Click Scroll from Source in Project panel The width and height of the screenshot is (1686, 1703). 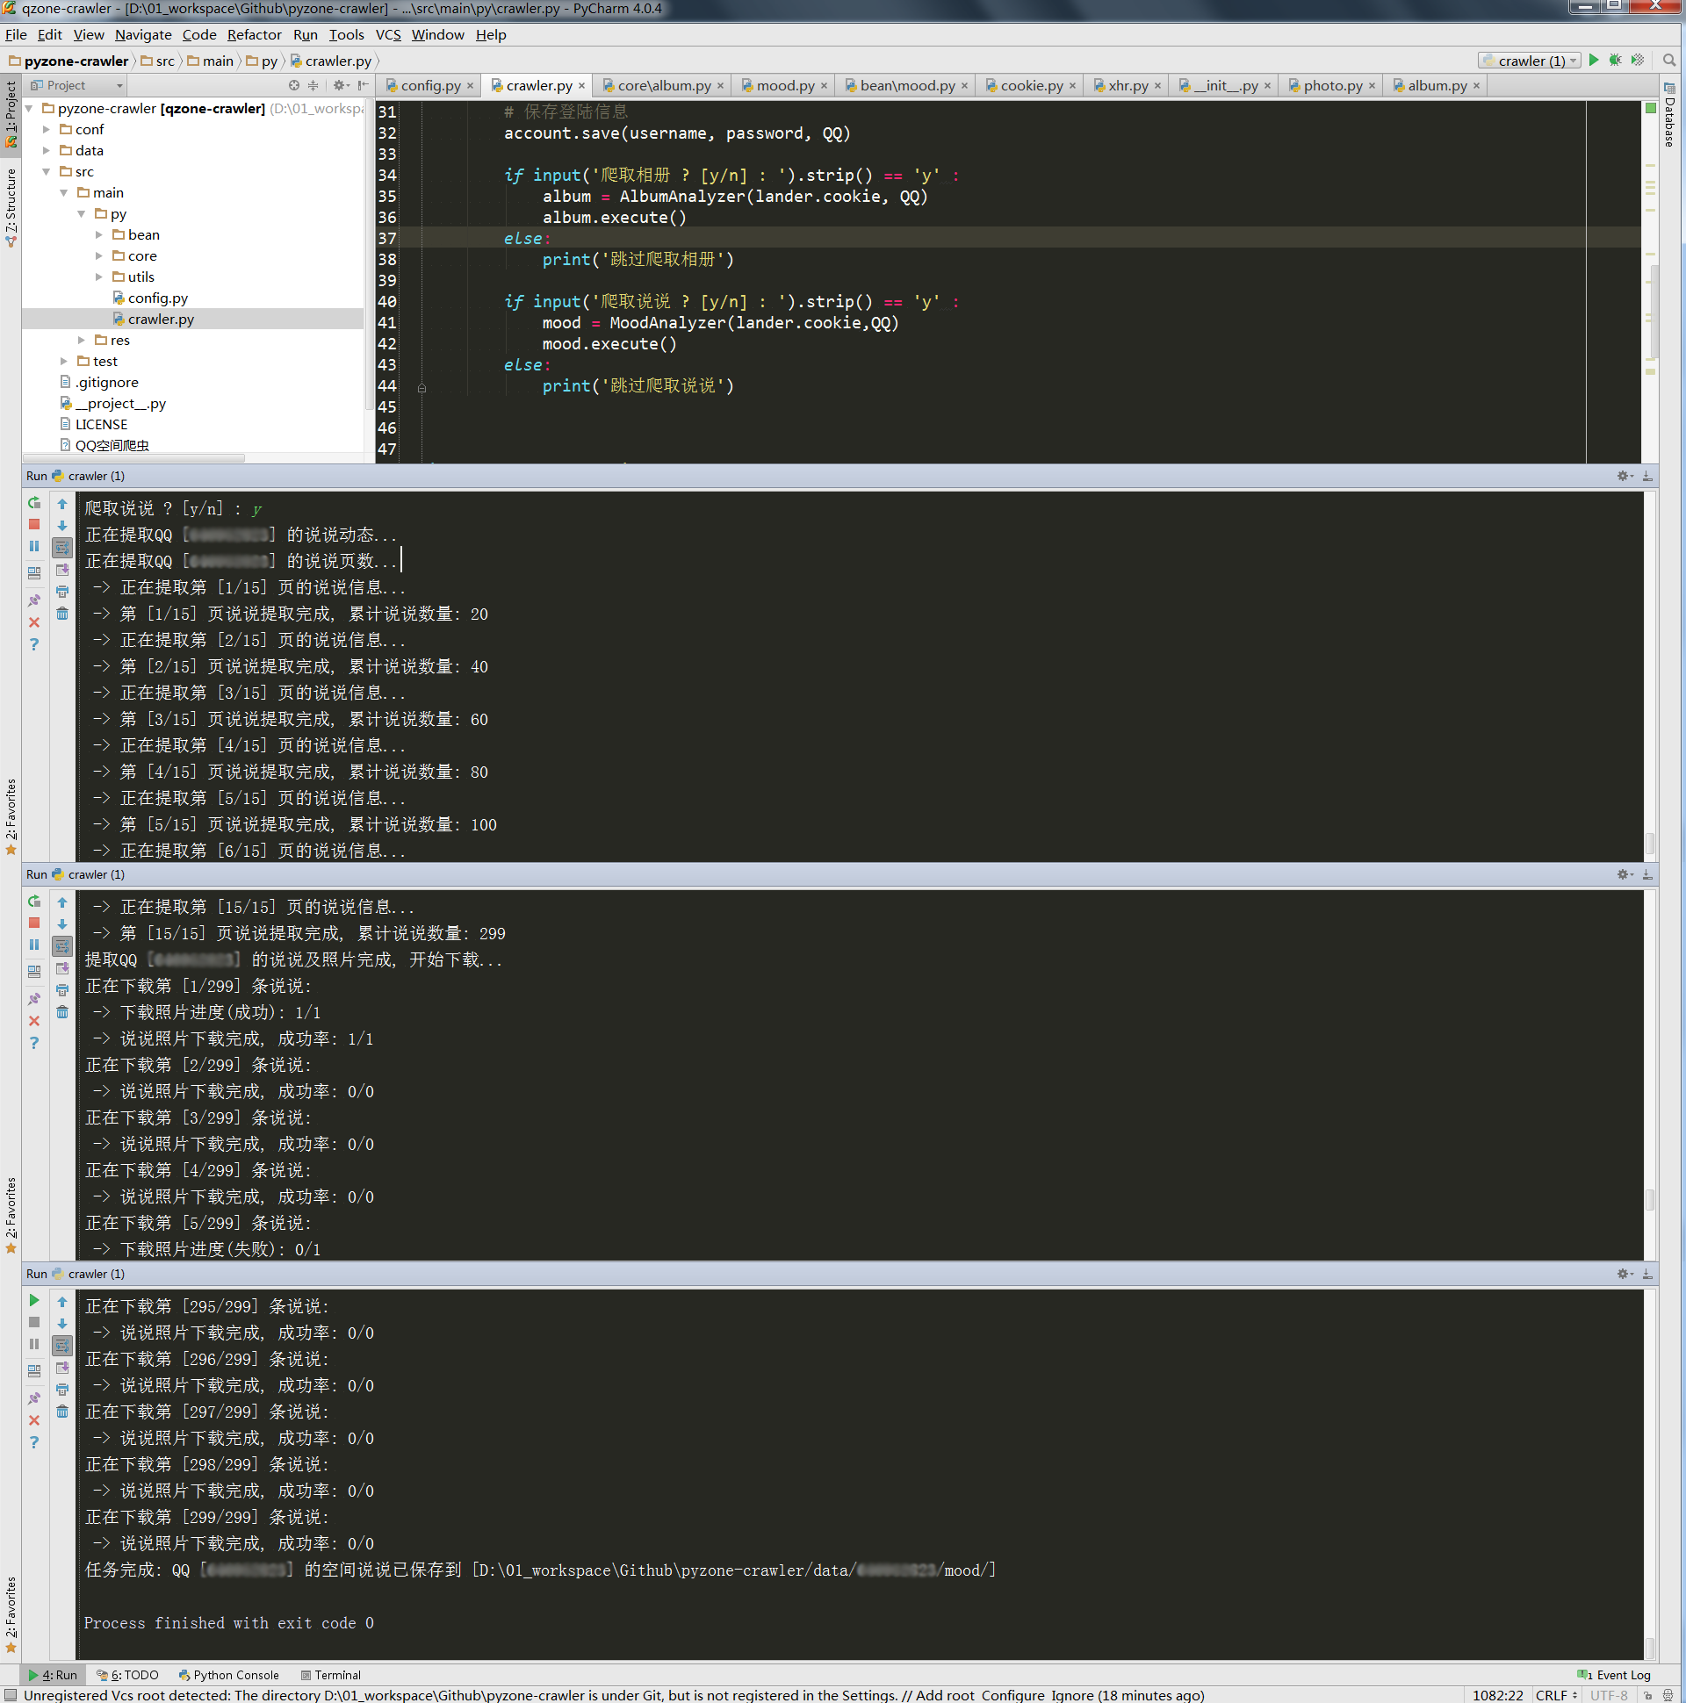[293, 85]
